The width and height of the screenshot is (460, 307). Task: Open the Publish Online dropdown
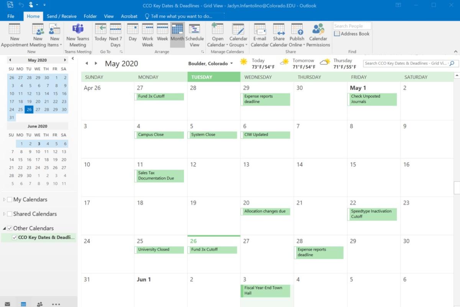pos(297,35)
